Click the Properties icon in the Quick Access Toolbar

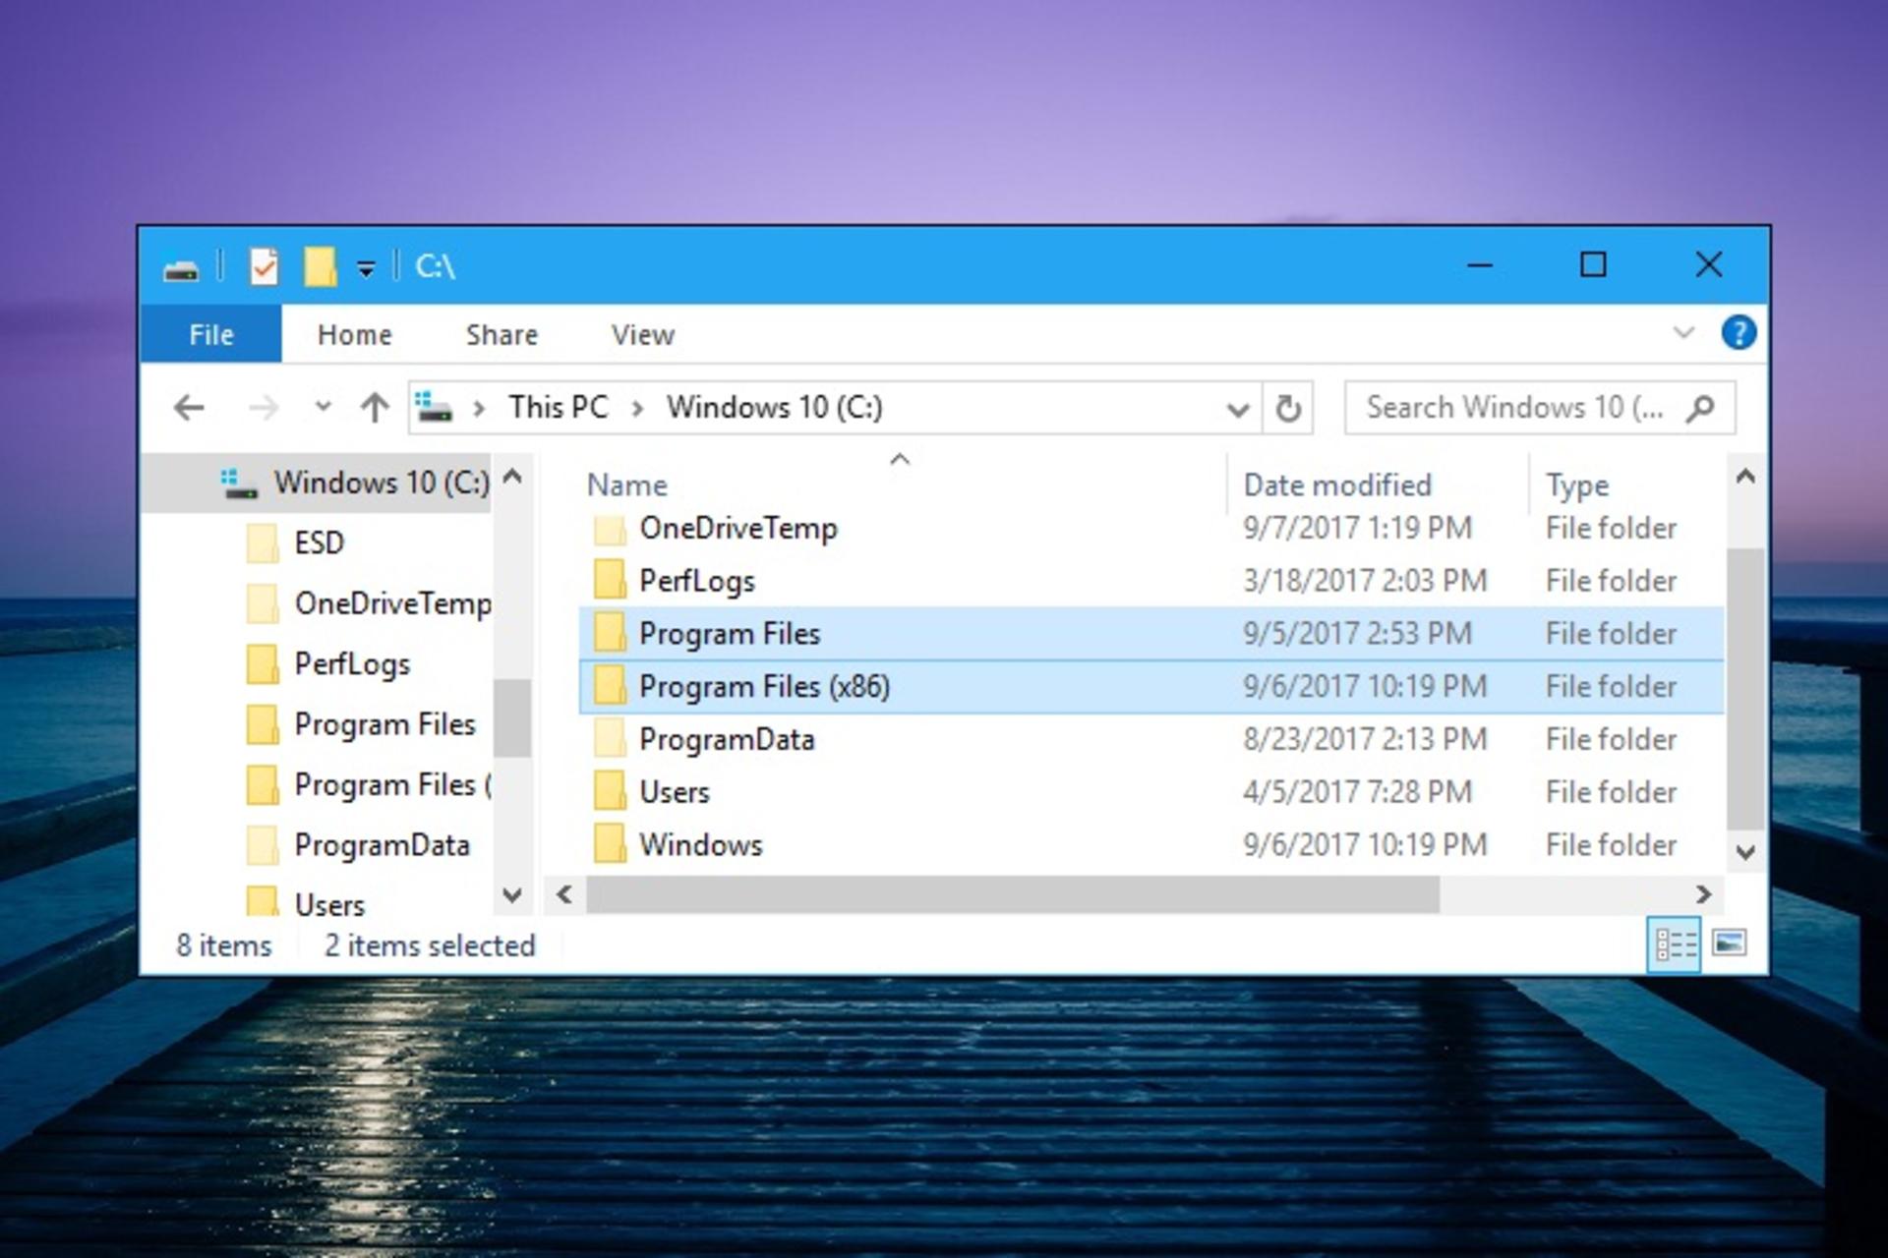pyautogui.click(x=263, y=265)
